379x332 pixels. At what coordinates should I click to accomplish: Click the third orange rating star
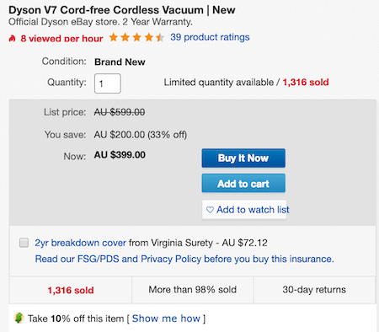(x=136, y=37)
